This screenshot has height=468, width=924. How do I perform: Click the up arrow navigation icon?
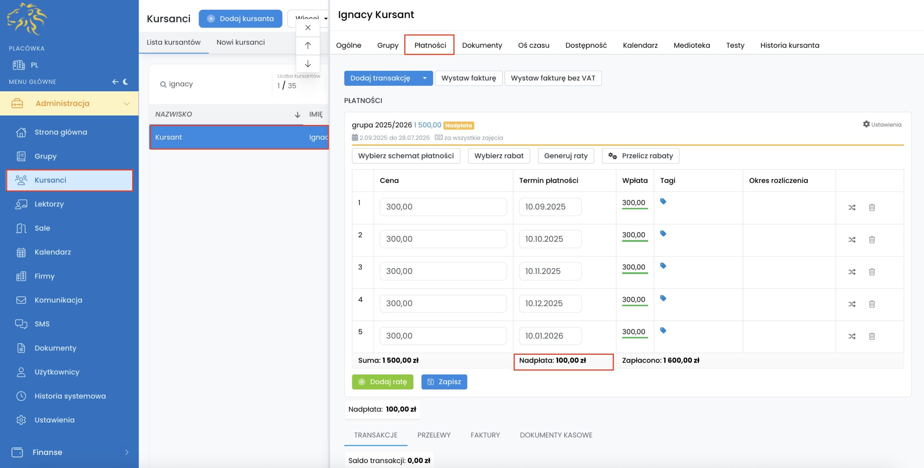308,45
